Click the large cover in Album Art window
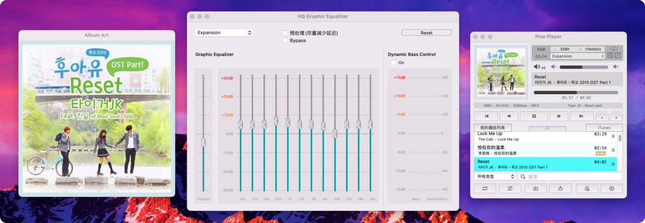Viewport: 645px width, 223px height. 97,118
